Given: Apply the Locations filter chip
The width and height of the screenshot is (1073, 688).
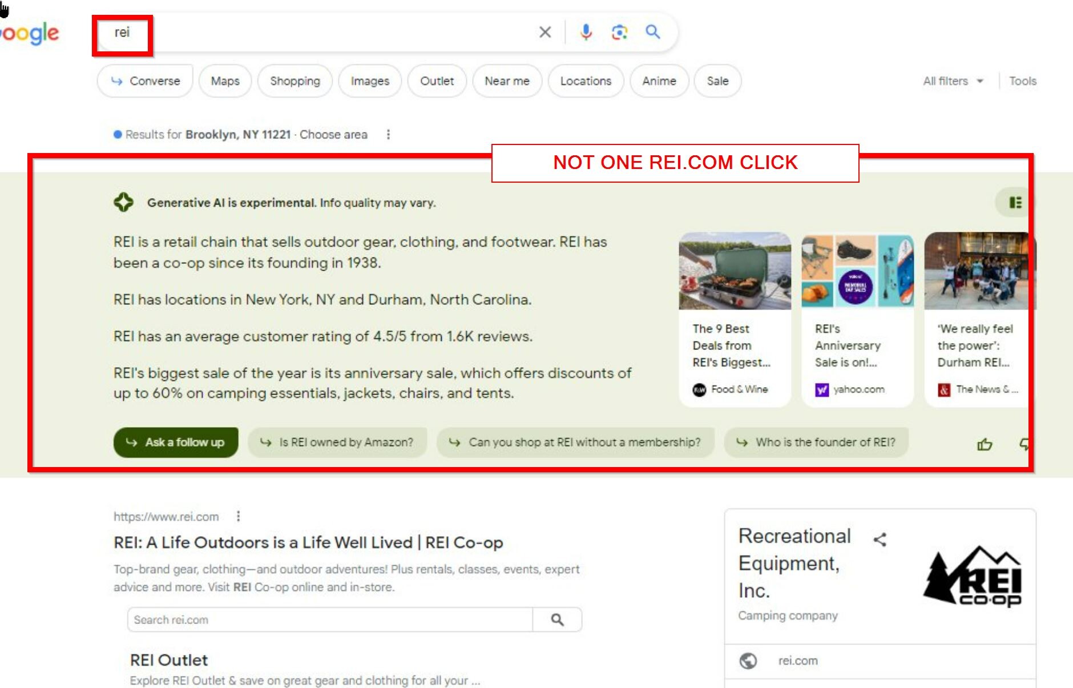Looking at the screenshot, I should coord(586,81).
